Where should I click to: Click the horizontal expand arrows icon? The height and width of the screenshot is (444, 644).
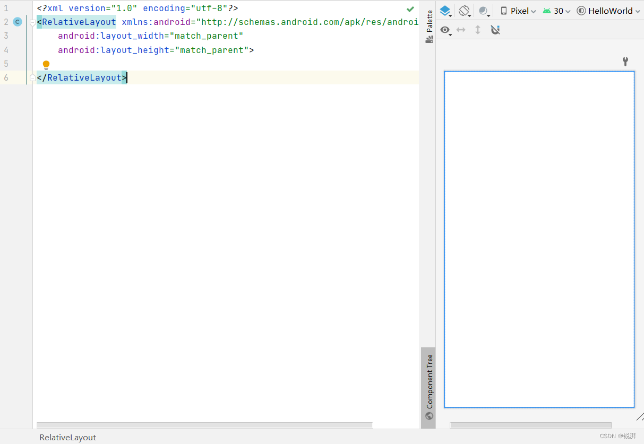coord(461,30)
